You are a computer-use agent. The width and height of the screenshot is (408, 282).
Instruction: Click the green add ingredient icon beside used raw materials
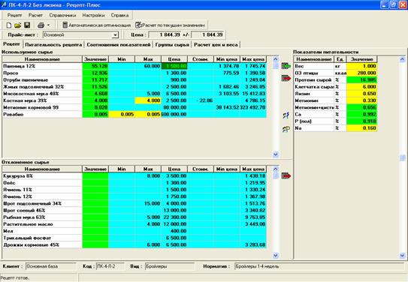tap(286, 66)
